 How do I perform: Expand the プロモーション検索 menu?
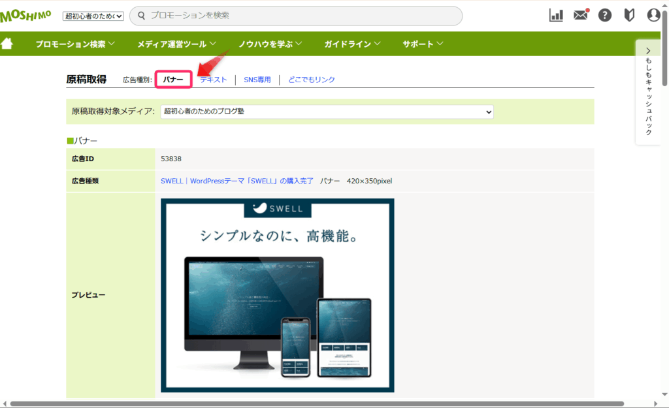point(75,44)
